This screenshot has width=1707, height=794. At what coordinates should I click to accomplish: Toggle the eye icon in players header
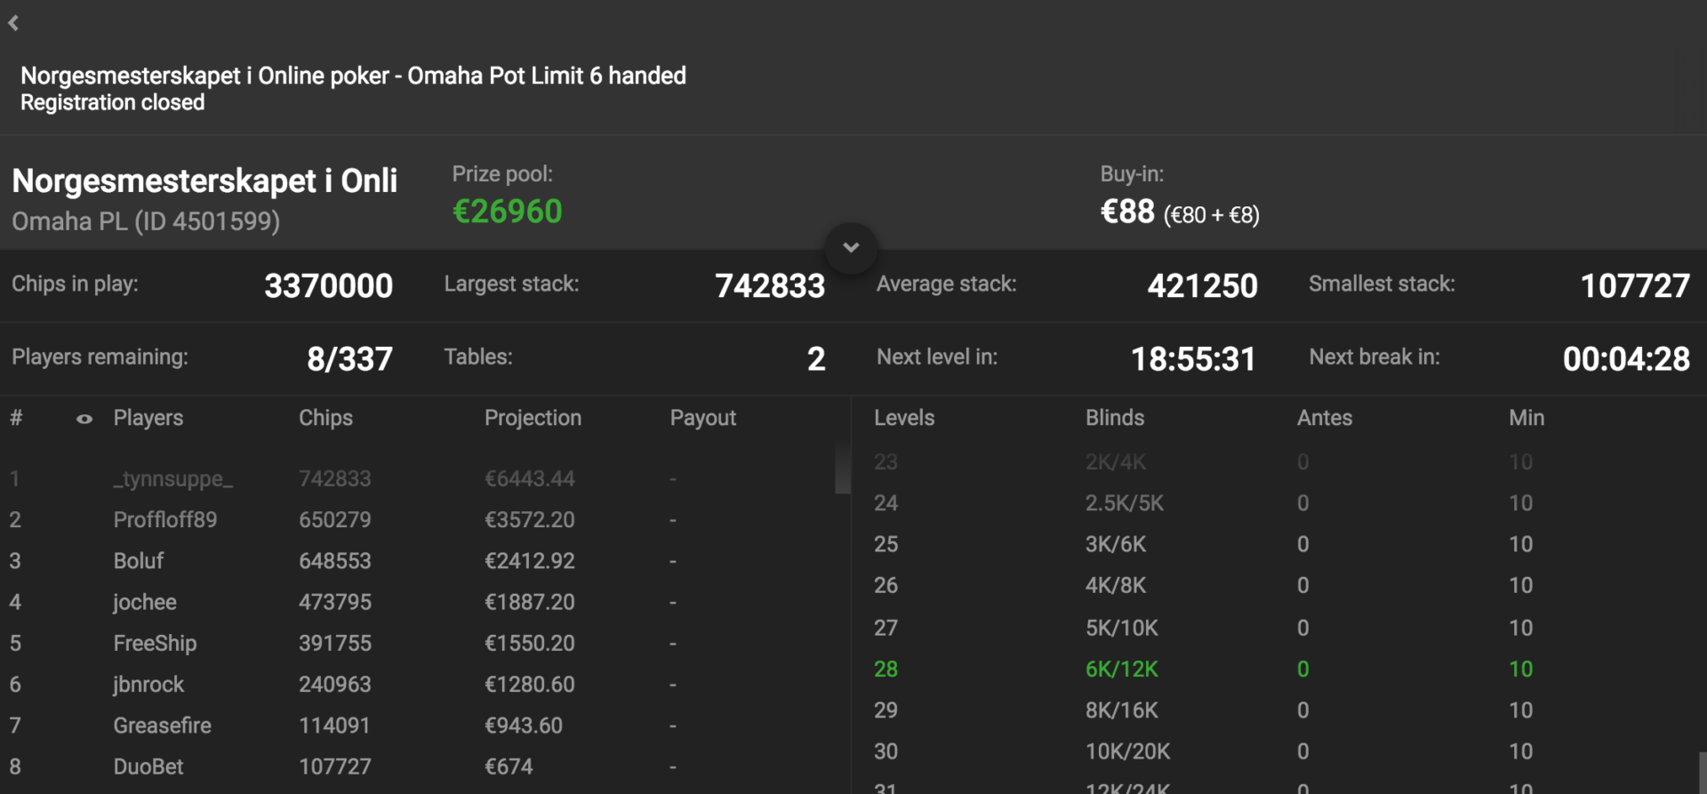point(84,419)
